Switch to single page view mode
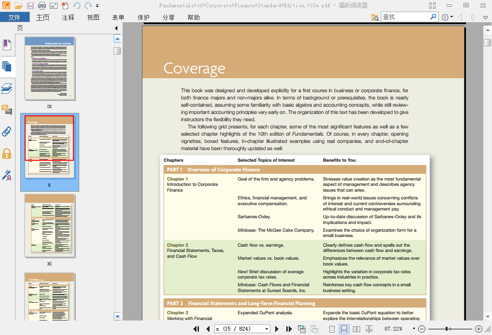Screen dimensions: 492x335 (332, 329)
